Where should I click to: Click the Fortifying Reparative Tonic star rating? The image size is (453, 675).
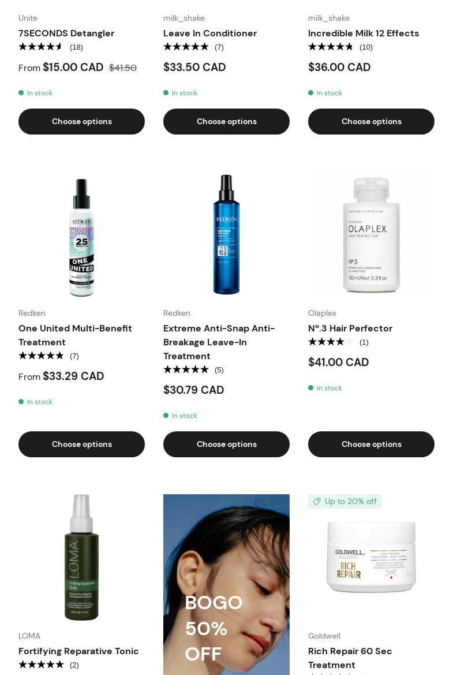41,665
